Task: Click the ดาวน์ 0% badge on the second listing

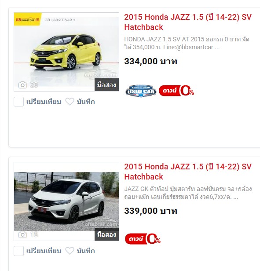Action: click(143, 239)
